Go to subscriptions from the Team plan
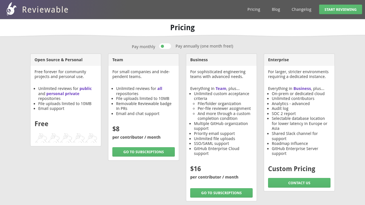Viewport: 365px width, 205px height. [x=143, y=152]
